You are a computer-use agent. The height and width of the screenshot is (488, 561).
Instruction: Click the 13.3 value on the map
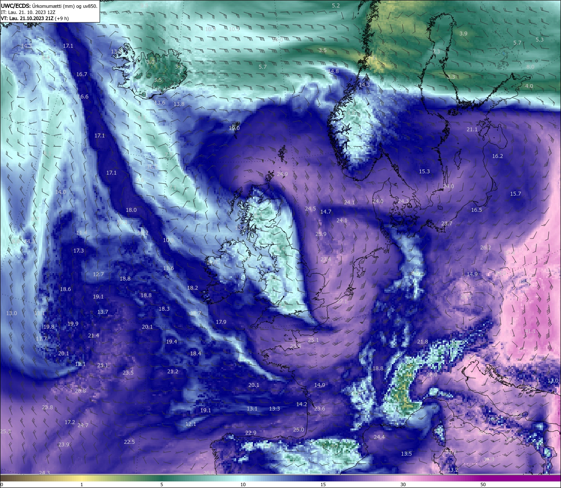tap(275, 409)
